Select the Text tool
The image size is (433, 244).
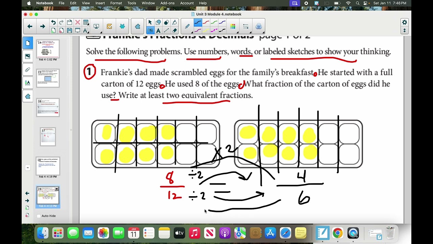click(x=158, y=30)
